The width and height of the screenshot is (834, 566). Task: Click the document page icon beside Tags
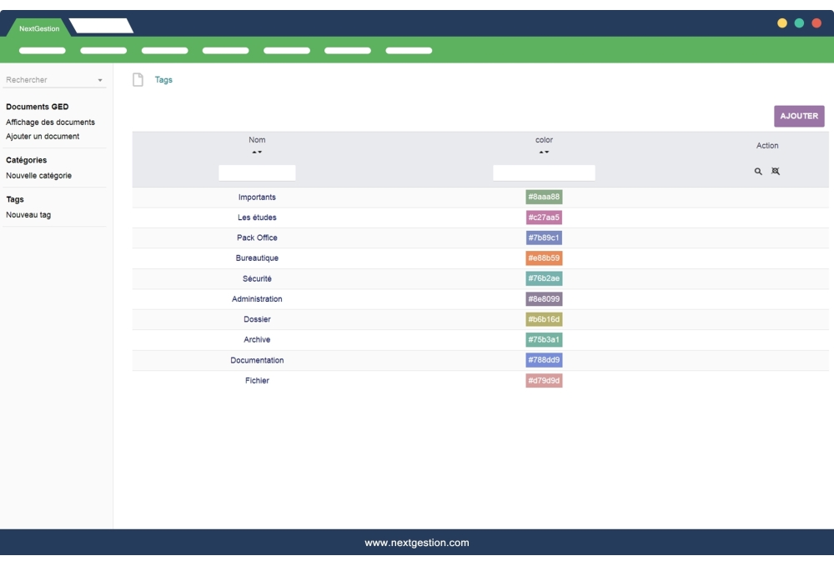[x=138, y=80]
